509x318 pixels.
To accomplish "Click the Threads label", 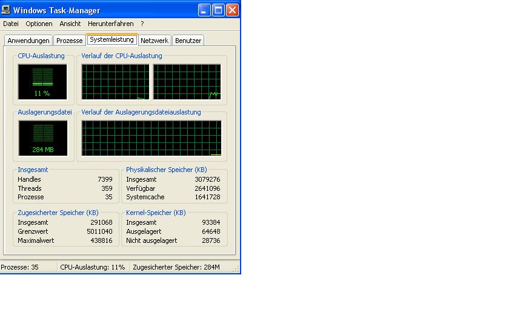I will coord(30,188).
